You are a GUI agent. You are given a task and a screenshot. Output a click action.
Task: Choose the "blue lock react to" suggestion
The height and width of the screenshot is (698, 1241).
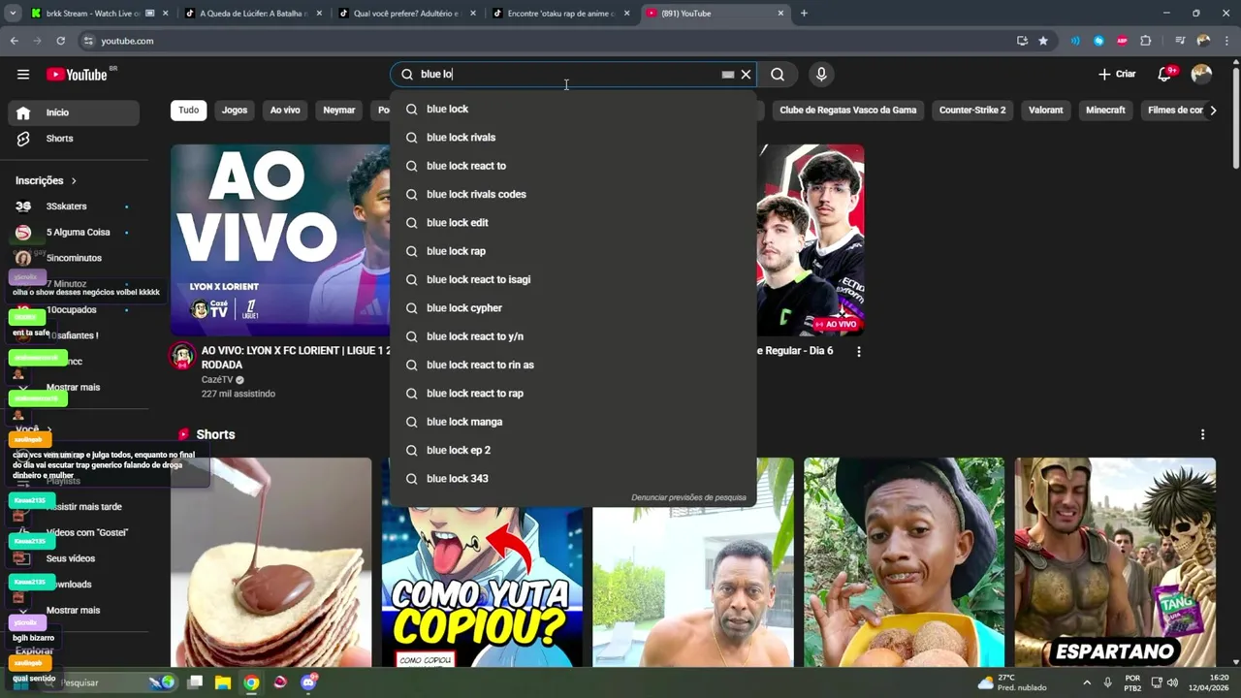point(572,166)
